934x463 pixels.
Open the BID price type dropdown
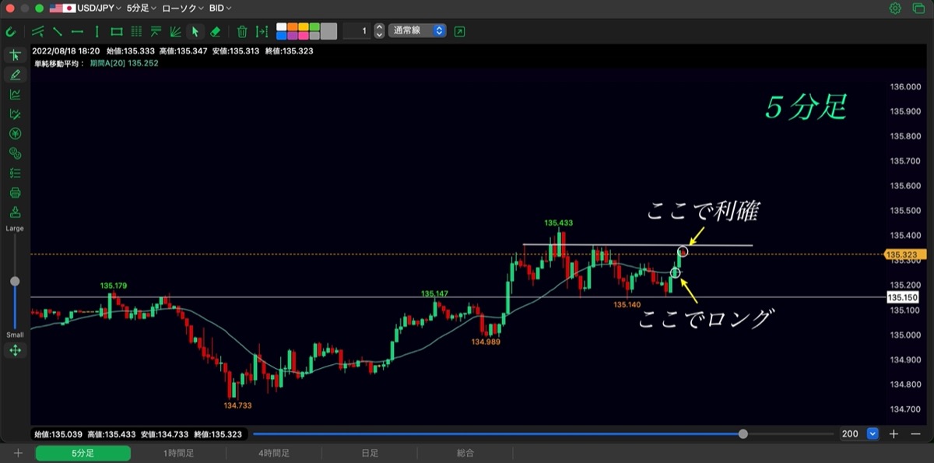222,8
